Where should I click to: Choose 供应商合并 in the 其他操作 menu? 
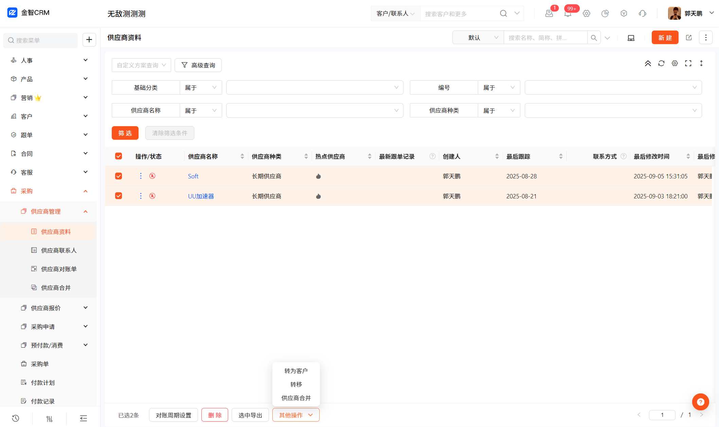point(296,398)
